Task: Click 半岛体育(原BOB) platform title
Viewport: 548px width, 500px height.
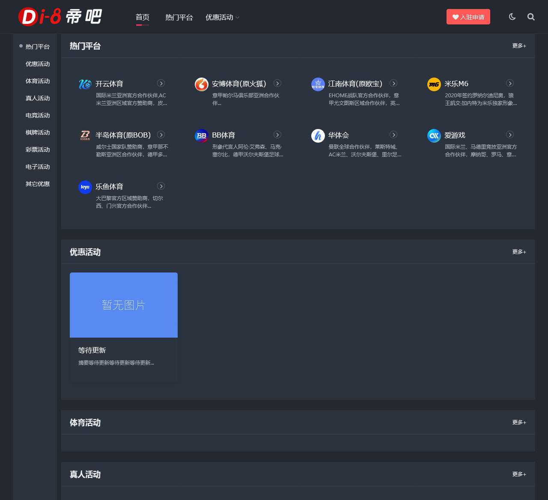Action: (123, 135)
